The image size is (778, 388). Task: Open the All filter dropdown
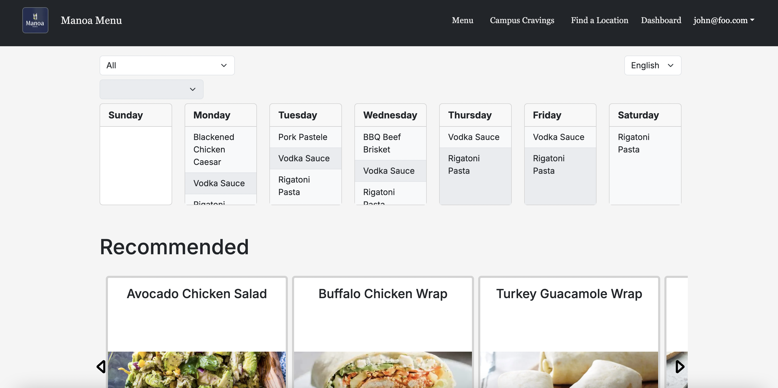click(167, 65)
